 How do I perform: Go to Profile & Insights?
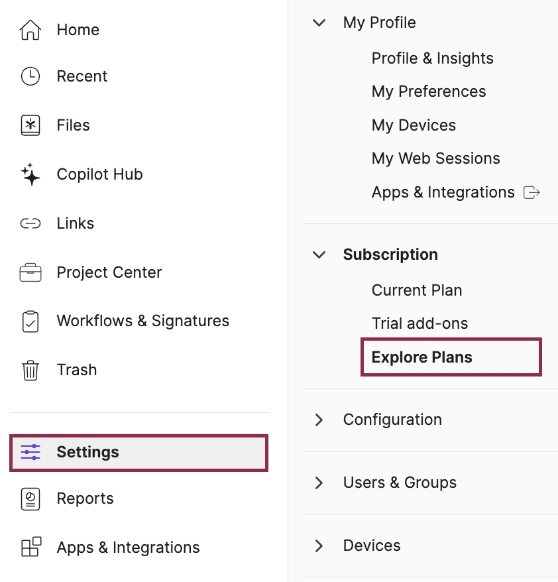[432, 58]
